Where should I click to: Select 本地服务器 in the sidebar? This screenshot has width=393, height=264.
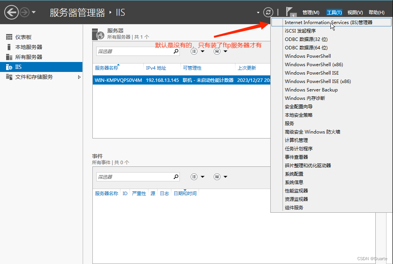click(41, 47)
